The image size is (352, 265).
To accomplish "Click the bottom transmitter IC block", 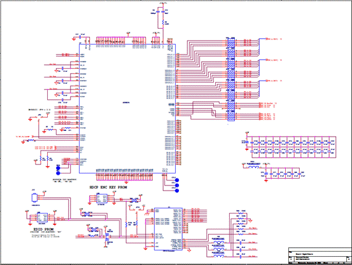I will pyautogui.click(x=168, y=229).
